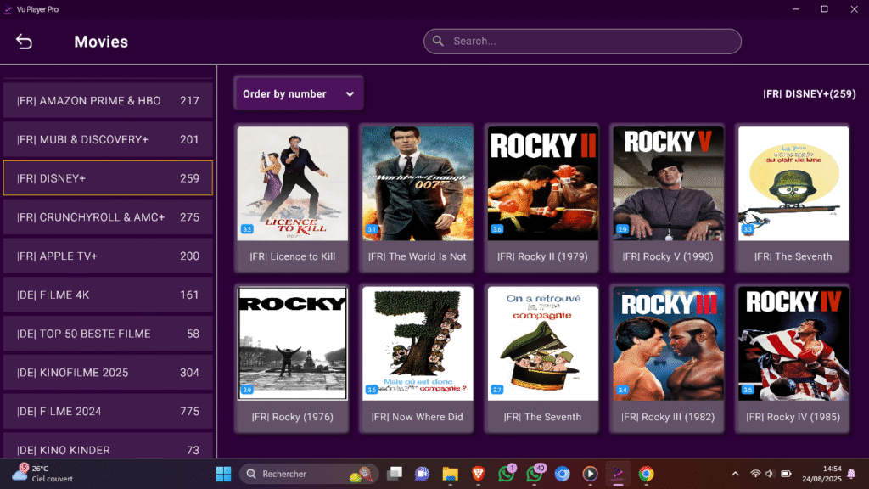Viewport: 869px width, 489px height.
Task: Select |FR| MUBI & DISCOVERY+ category
Action: click(x=108, y=140)
